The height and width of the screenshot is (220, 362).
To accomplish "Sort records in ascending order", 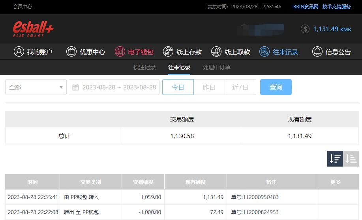I will (x=351, y=159).
